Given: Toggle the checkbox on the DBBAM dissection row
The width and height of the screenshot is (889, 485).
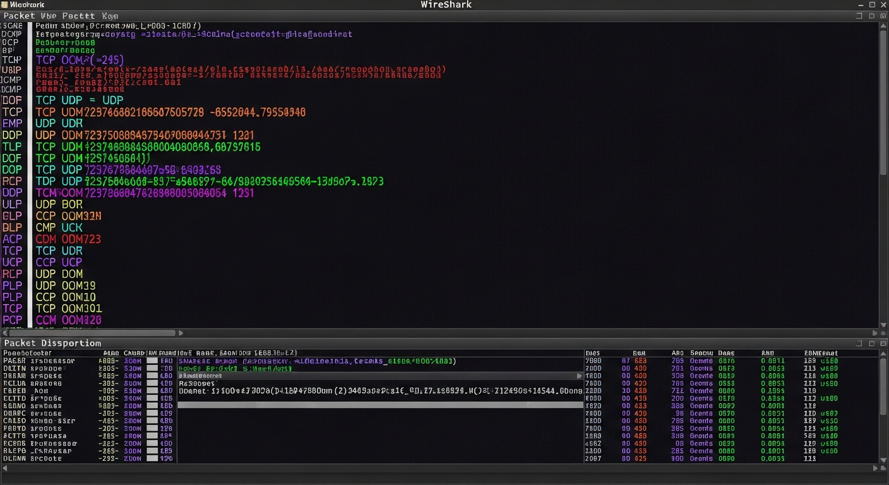Looking at the screenshot, I should click(152, 376).
